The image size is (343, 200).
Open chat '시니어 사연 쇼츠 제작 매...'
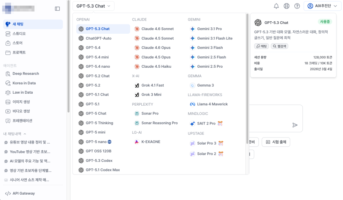coord(30,180)
